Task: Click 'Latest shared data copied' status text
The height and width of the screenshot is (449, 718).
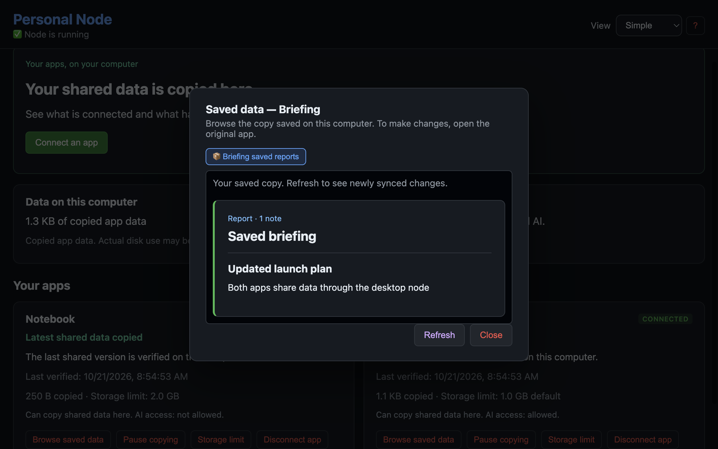Action: [84, 337]
